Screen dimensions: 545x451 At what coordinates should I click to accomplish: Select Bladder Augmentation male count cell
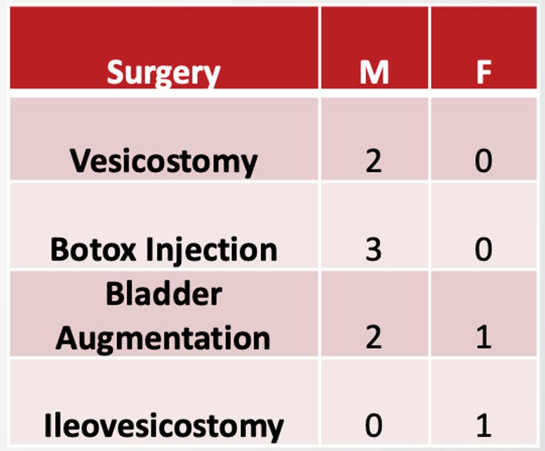tap(374, 314)
